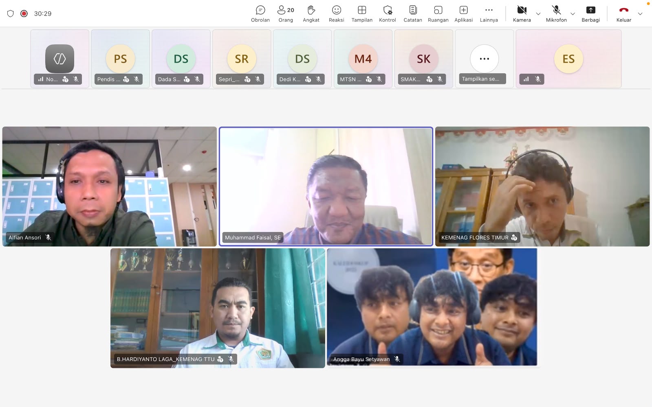The image size is (652, 407).
Task: Select the No... app participant tile
Action: [59, 59]
